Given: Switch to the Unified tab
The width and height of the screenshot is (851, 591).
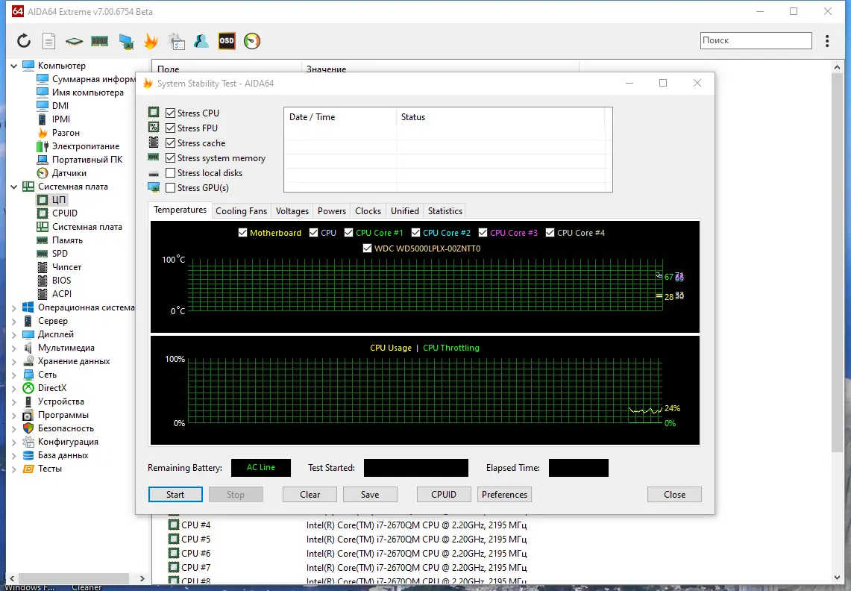Looking at the screenshot, I should (405, 210).
